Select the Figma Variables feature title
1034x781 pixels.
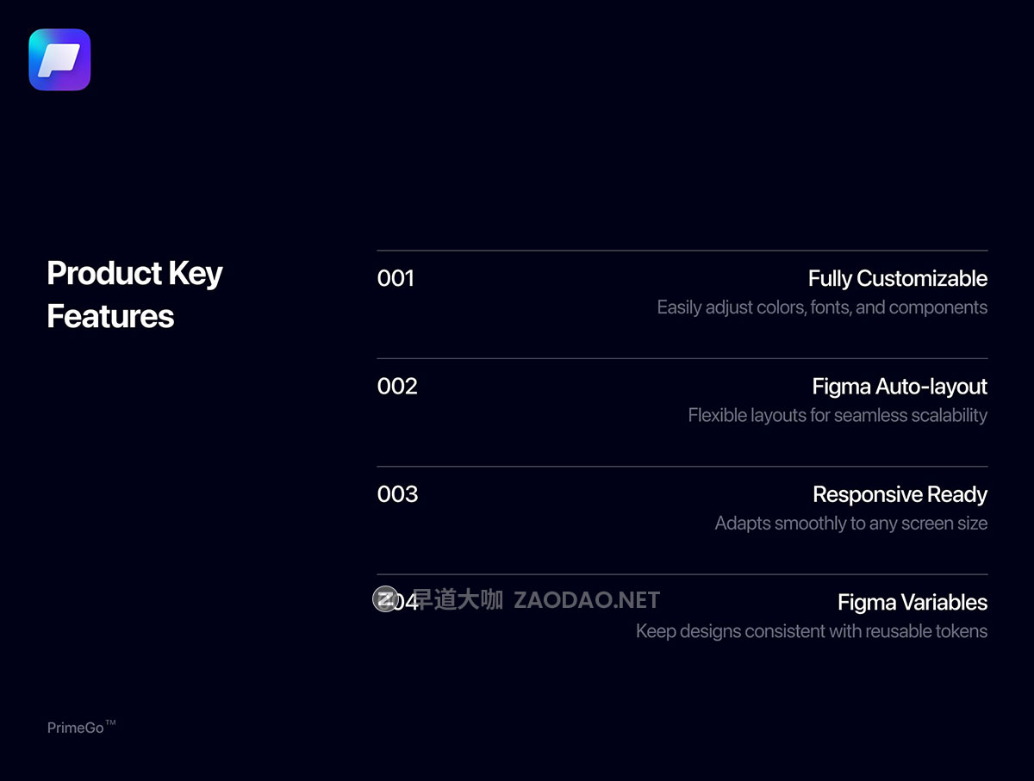click(x=913, y=602)
